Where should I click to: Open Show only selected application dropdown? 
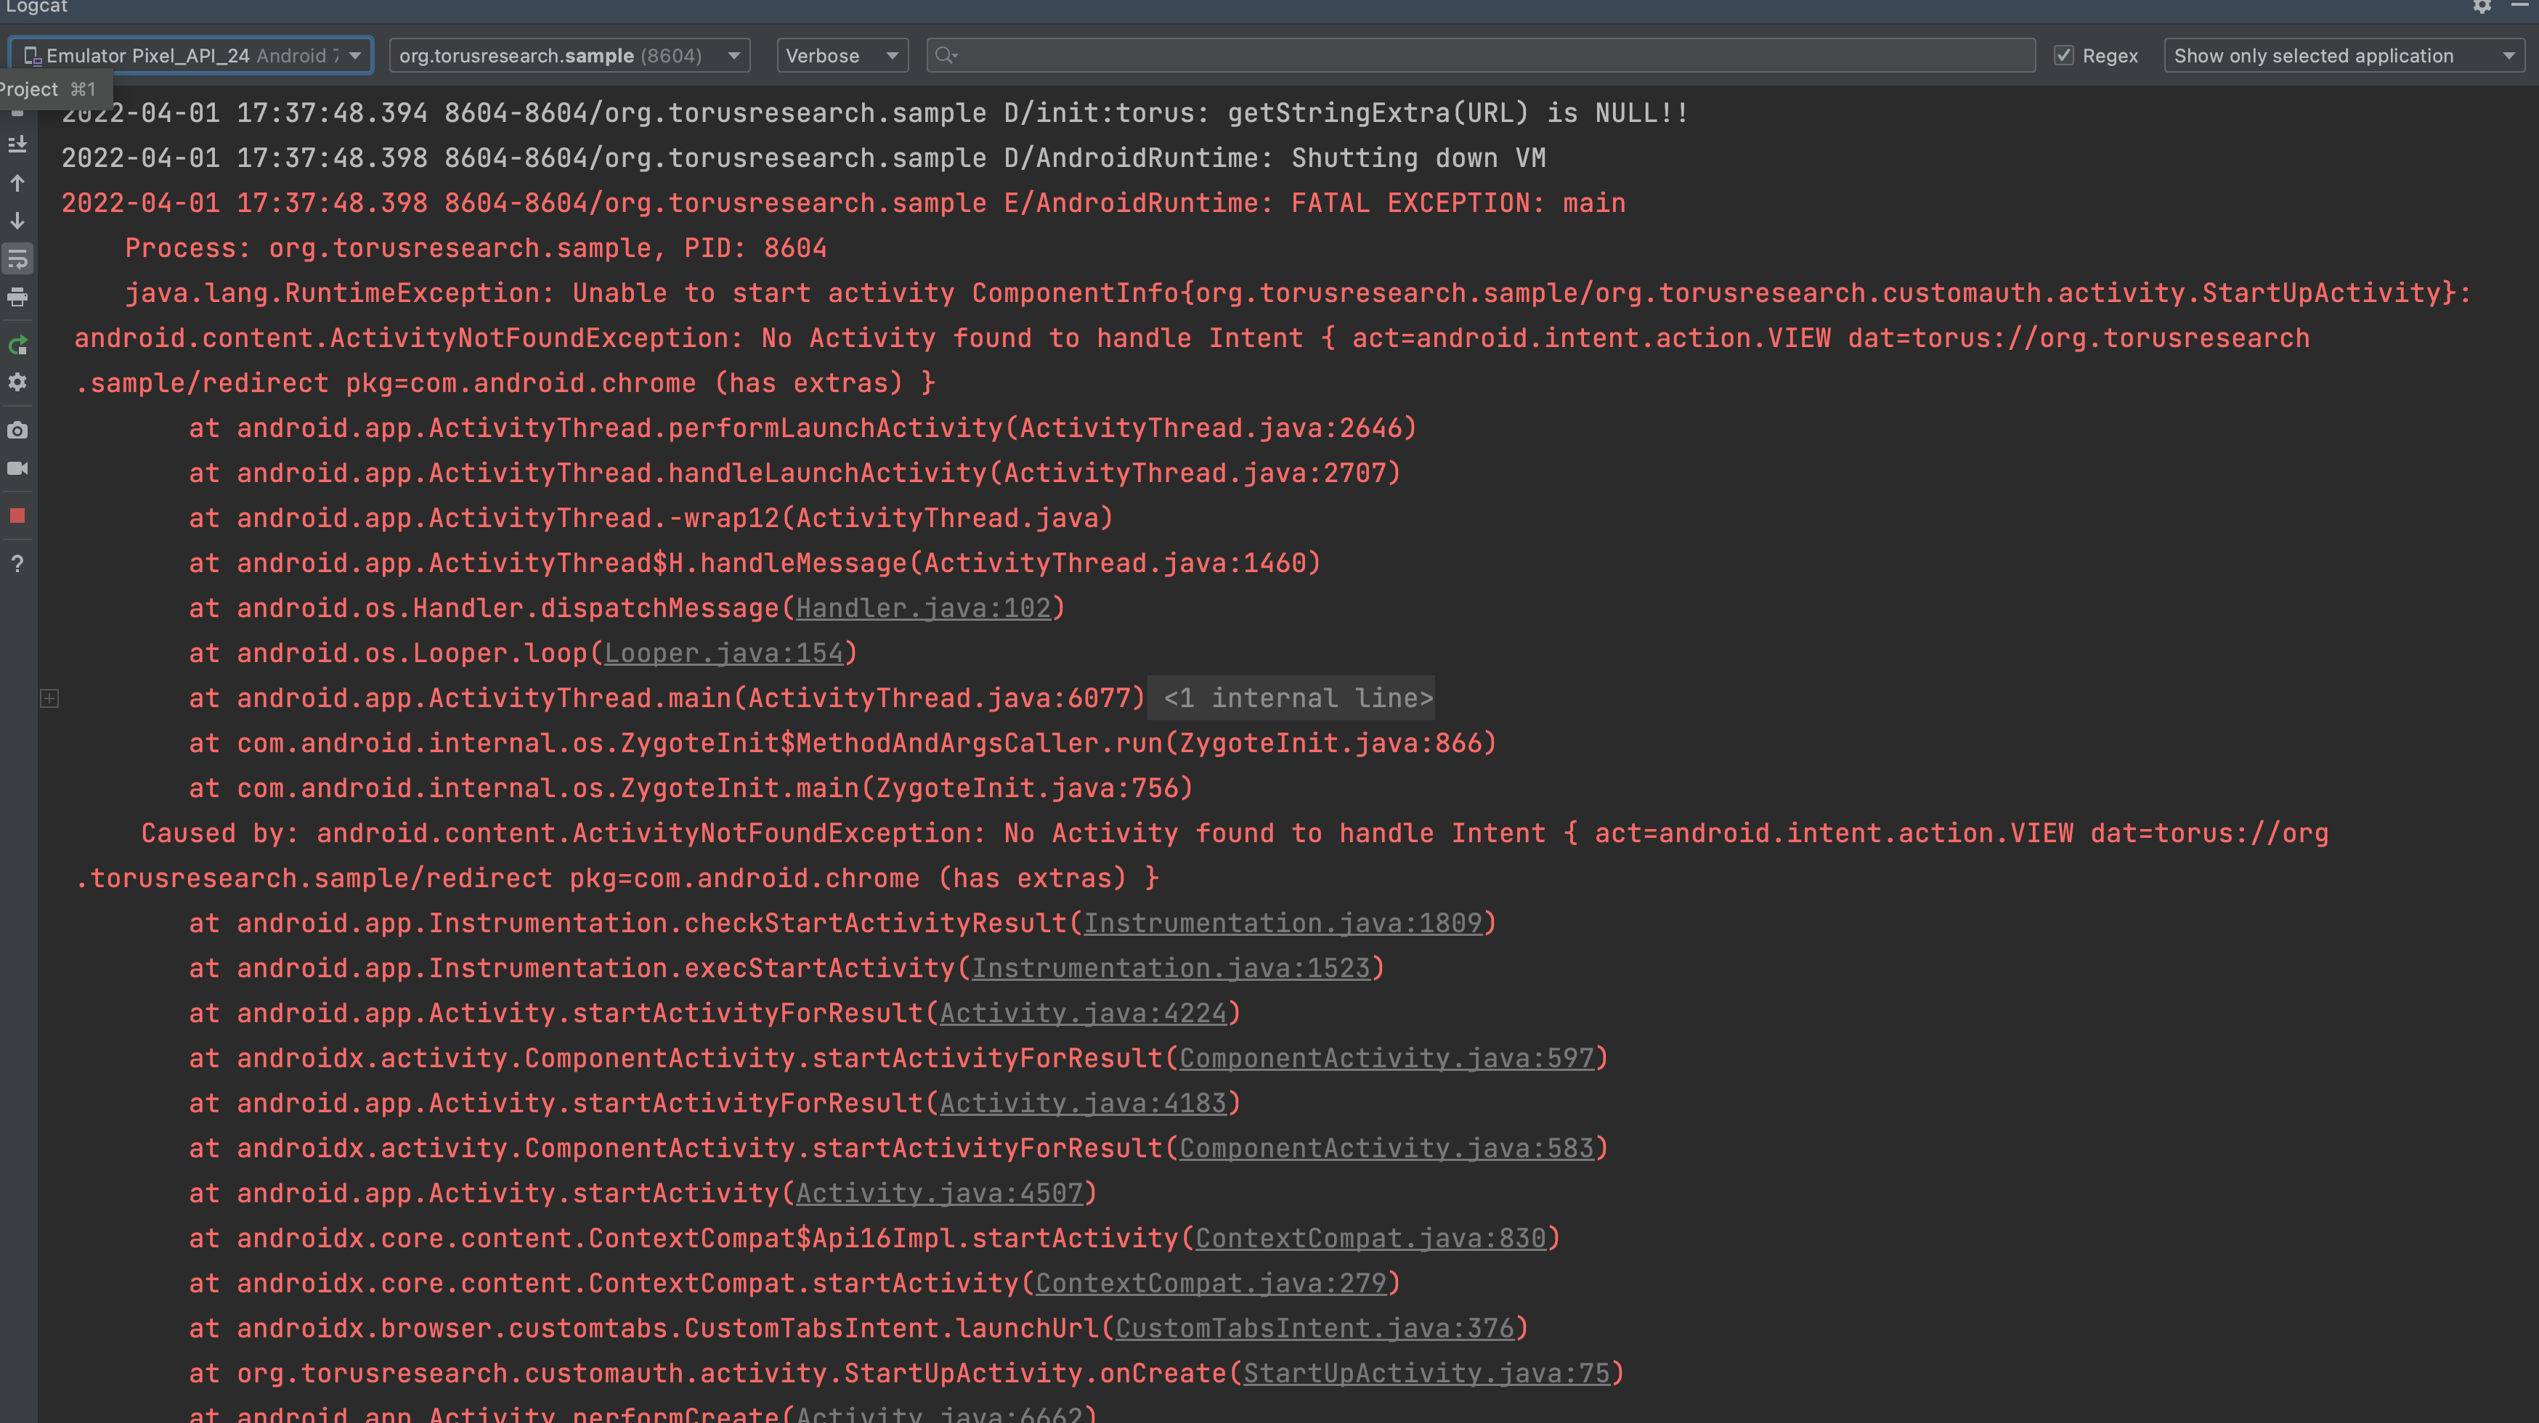pyautogui.click(x=2344, y=55)
